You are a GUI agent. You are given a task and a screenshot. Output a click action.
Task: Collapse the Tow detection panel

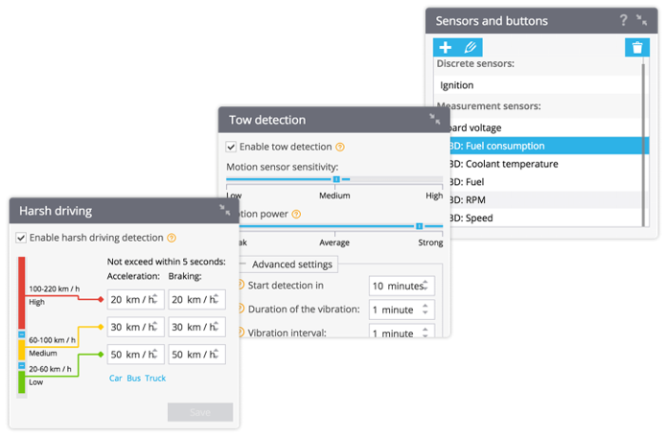click(x=434, y=119)
